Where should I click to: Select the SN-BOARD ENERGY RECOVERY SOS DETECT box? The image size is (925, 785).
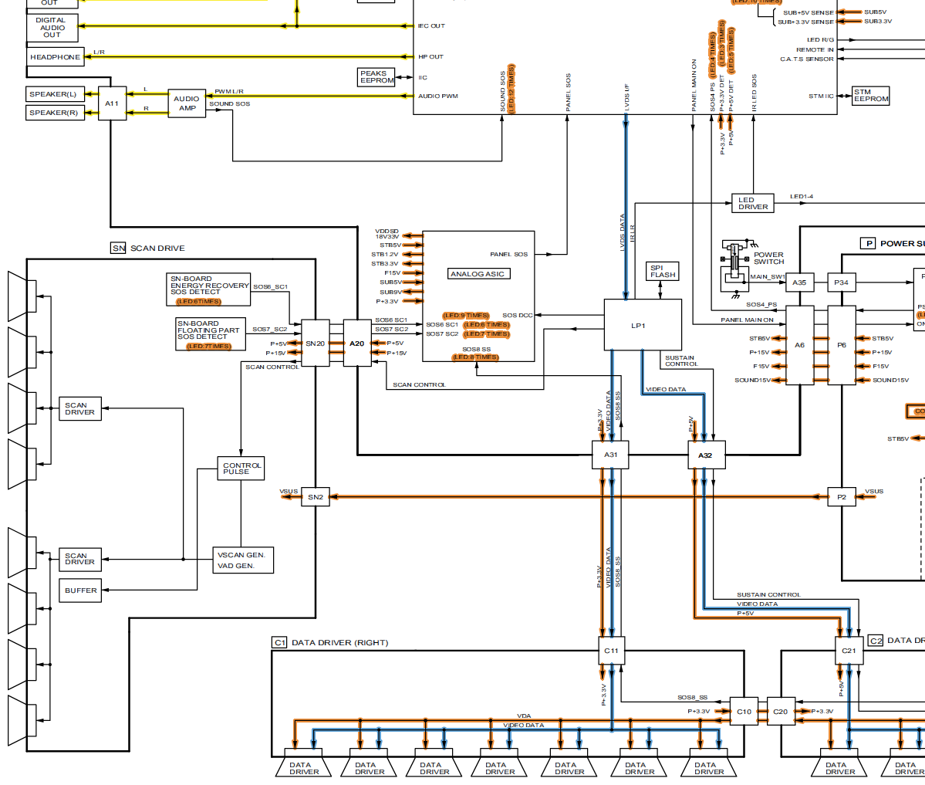tap(208, 289)
